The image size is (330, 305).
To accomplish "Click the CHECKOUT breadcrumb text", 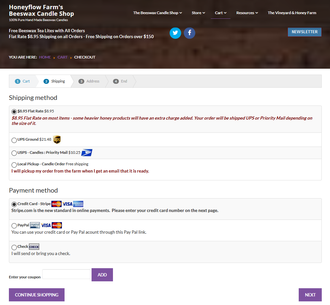I will tap(85, 57).
